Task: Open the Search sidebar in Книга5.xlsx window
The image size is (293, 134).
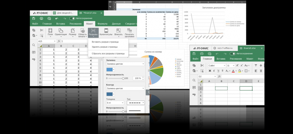Action: pyautogui.click(x=194, y=80)
